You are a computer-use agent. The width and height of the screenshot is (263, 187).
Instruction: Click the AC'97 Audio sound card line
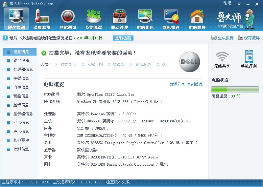click(117, 157)
